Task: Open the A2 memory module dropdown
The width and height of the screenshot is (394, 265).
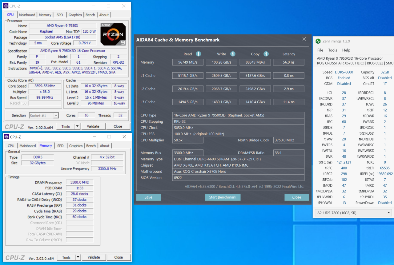Action: pyautogui.click(x=353, y=213)
